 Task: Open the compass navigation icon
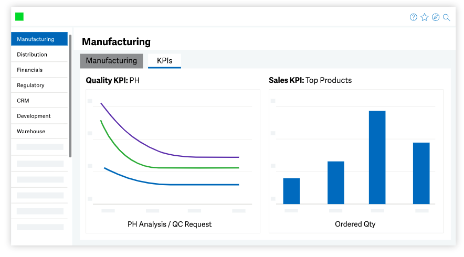click(x=436, y=17)
